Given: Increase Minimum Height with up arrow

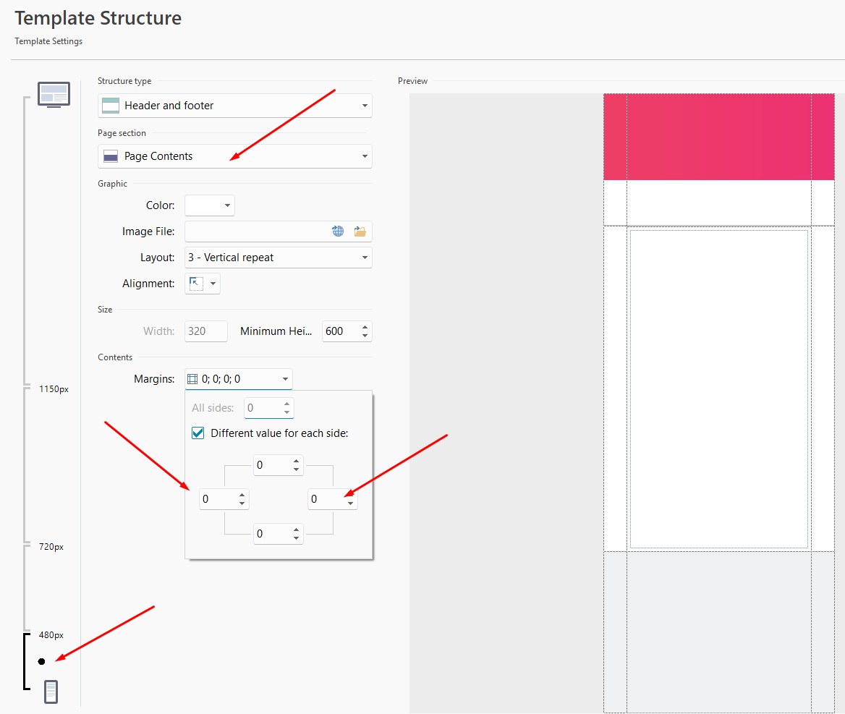Looking at the screenshot, I should pyautogui.click(x=365, y=327).
